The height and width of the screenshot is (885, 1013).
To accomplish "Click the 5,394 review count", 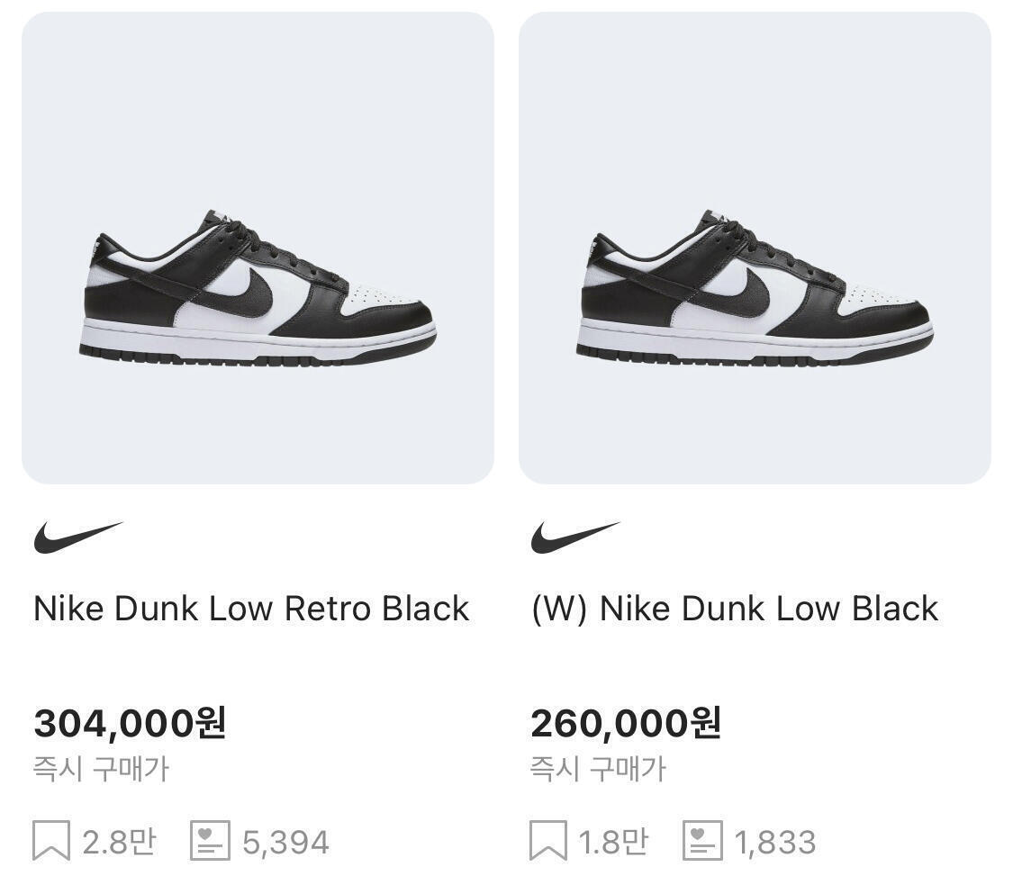I will pyautogui.click(x=285, y=843).
